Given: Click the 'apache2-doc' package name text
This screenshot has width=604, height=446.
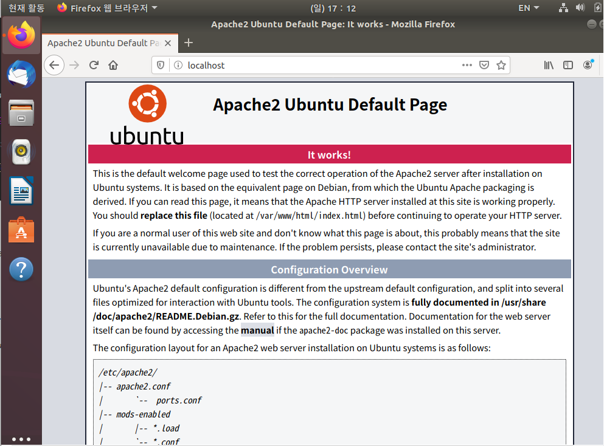Looking at the screenshot, I should (324, 331).
